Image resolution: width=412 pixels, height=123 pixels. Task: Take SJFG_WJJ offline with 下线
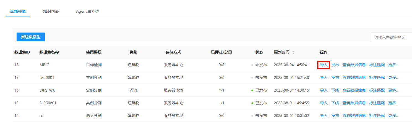click(x=335, y=90)
